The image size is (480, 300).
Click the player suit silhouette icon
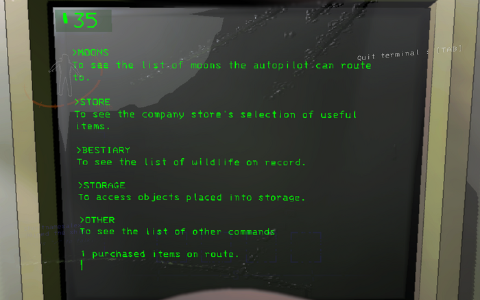coord(64,75)
